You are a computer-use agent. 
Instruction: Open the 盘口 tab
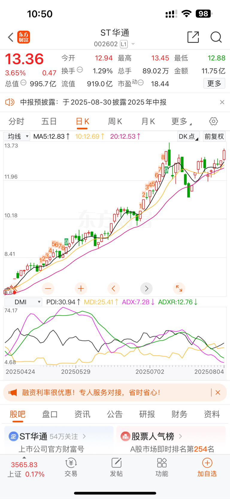click(50, 414)
